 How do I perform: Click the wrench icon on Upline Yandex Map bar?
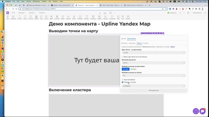tap(154, 33)
